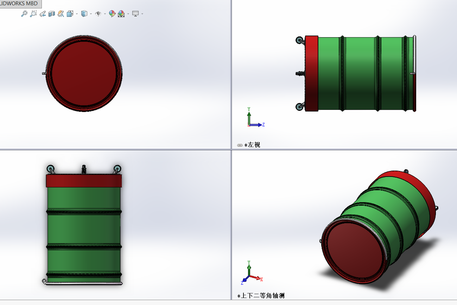This screenshot has width=457, height=305.
Task: Click the Apply Scene icon
Action: pyautogui.click(x=121, y=14)
